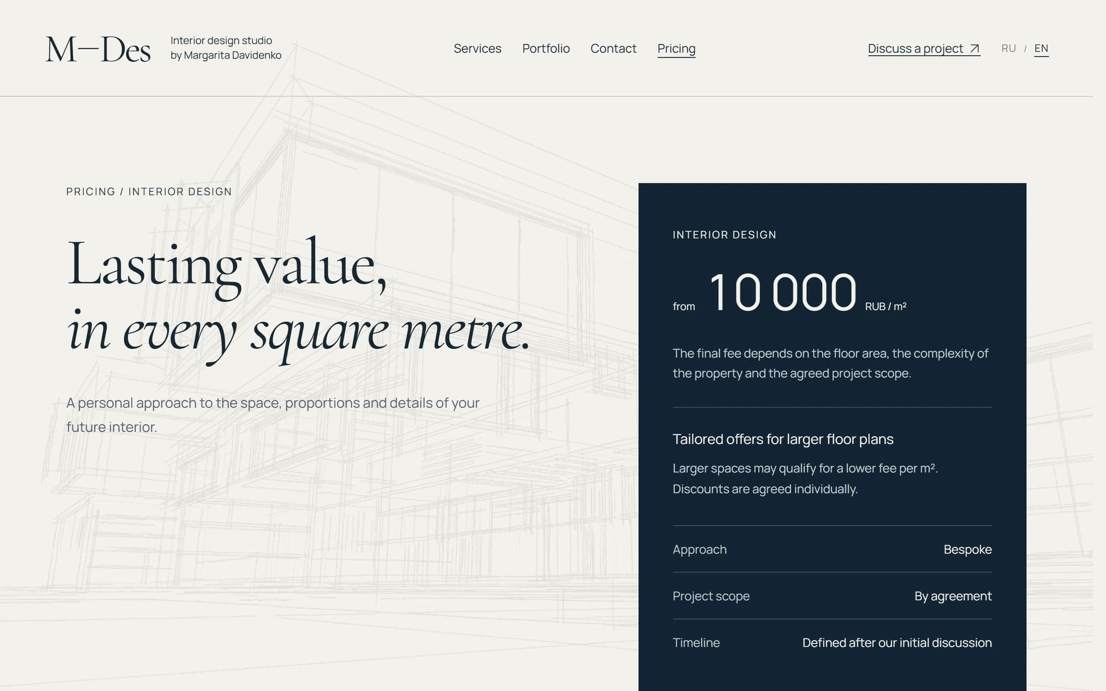Click the 'PRICING / INTERIOR DESIGN' breadcrumb
1106x691 pixels.
point(149,191)
